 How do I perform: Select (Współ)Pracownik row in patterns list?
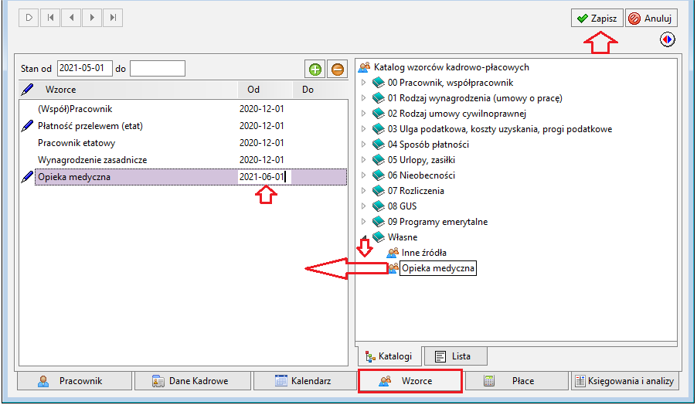tap(183, 109)
